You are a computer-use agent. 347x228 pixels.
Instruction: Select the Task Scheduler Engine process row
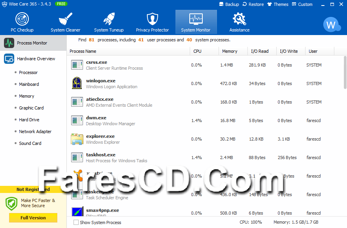pos(205,195)
